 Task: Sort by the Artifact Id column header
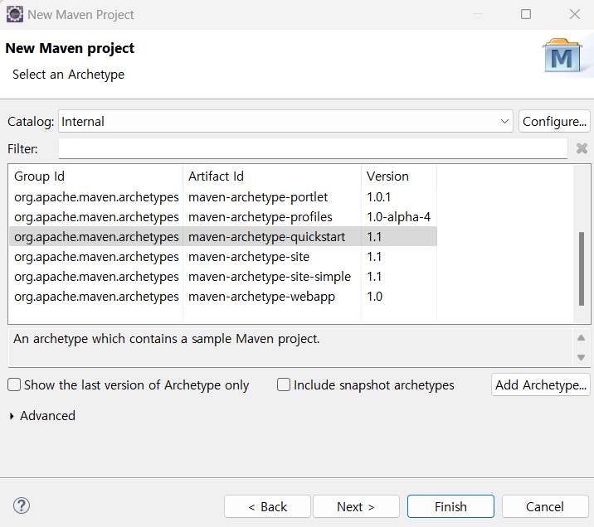[x=272, y=176]
